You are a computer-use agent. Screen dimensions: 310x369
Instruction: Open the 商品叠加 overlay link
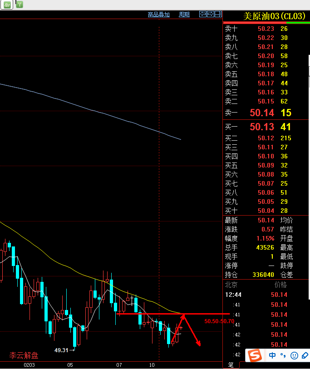(x=159, y=15)
